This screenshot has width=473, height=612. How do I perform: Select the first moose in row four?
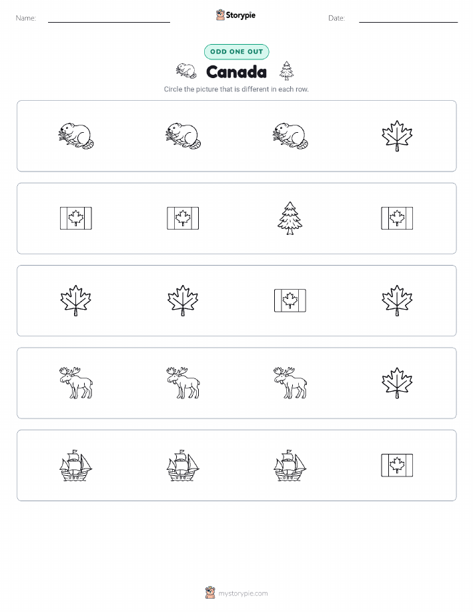click(x=76, y=383)
